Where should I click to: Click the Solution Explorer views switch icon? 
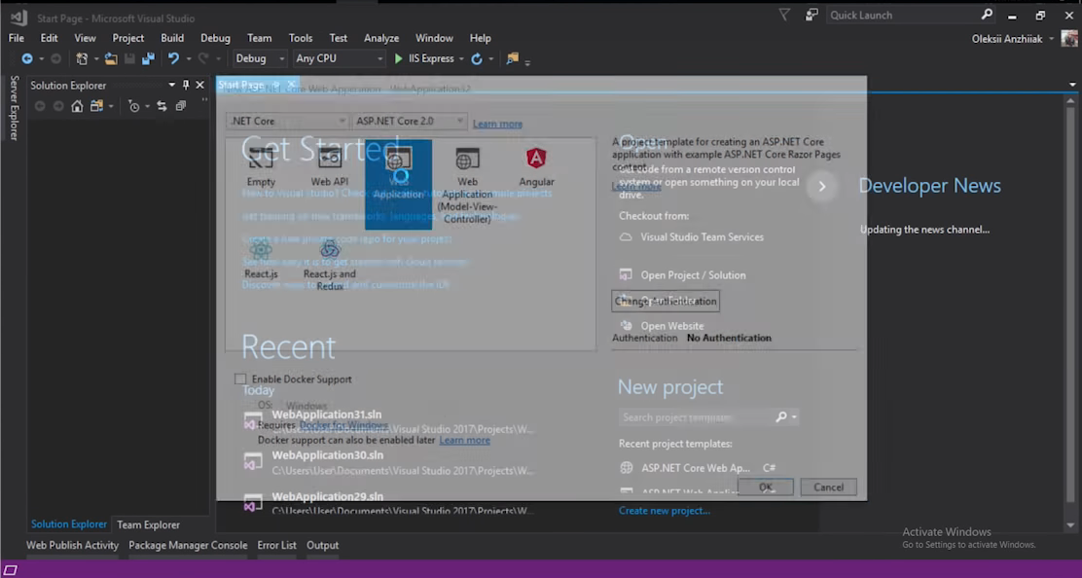96,106
